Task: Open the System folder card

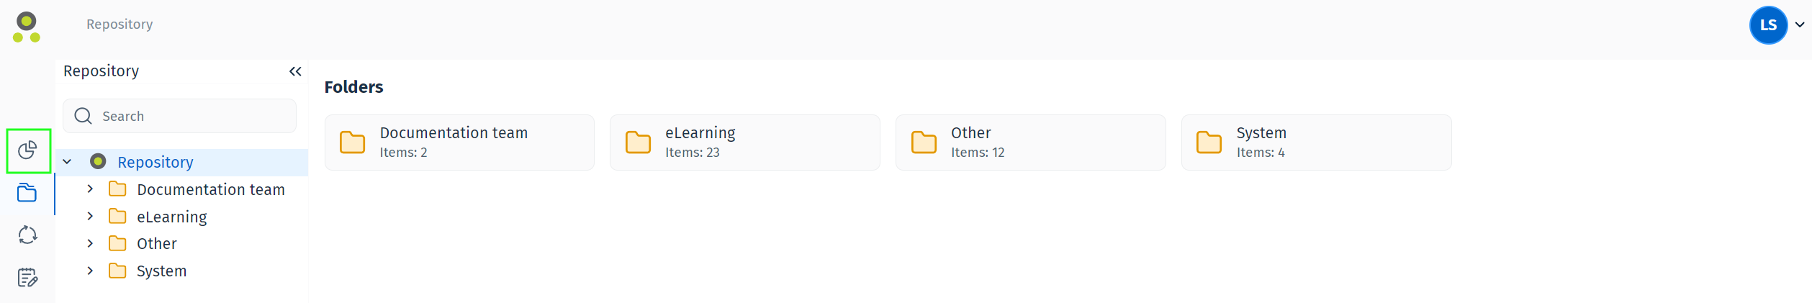Action: [1315, 143]
